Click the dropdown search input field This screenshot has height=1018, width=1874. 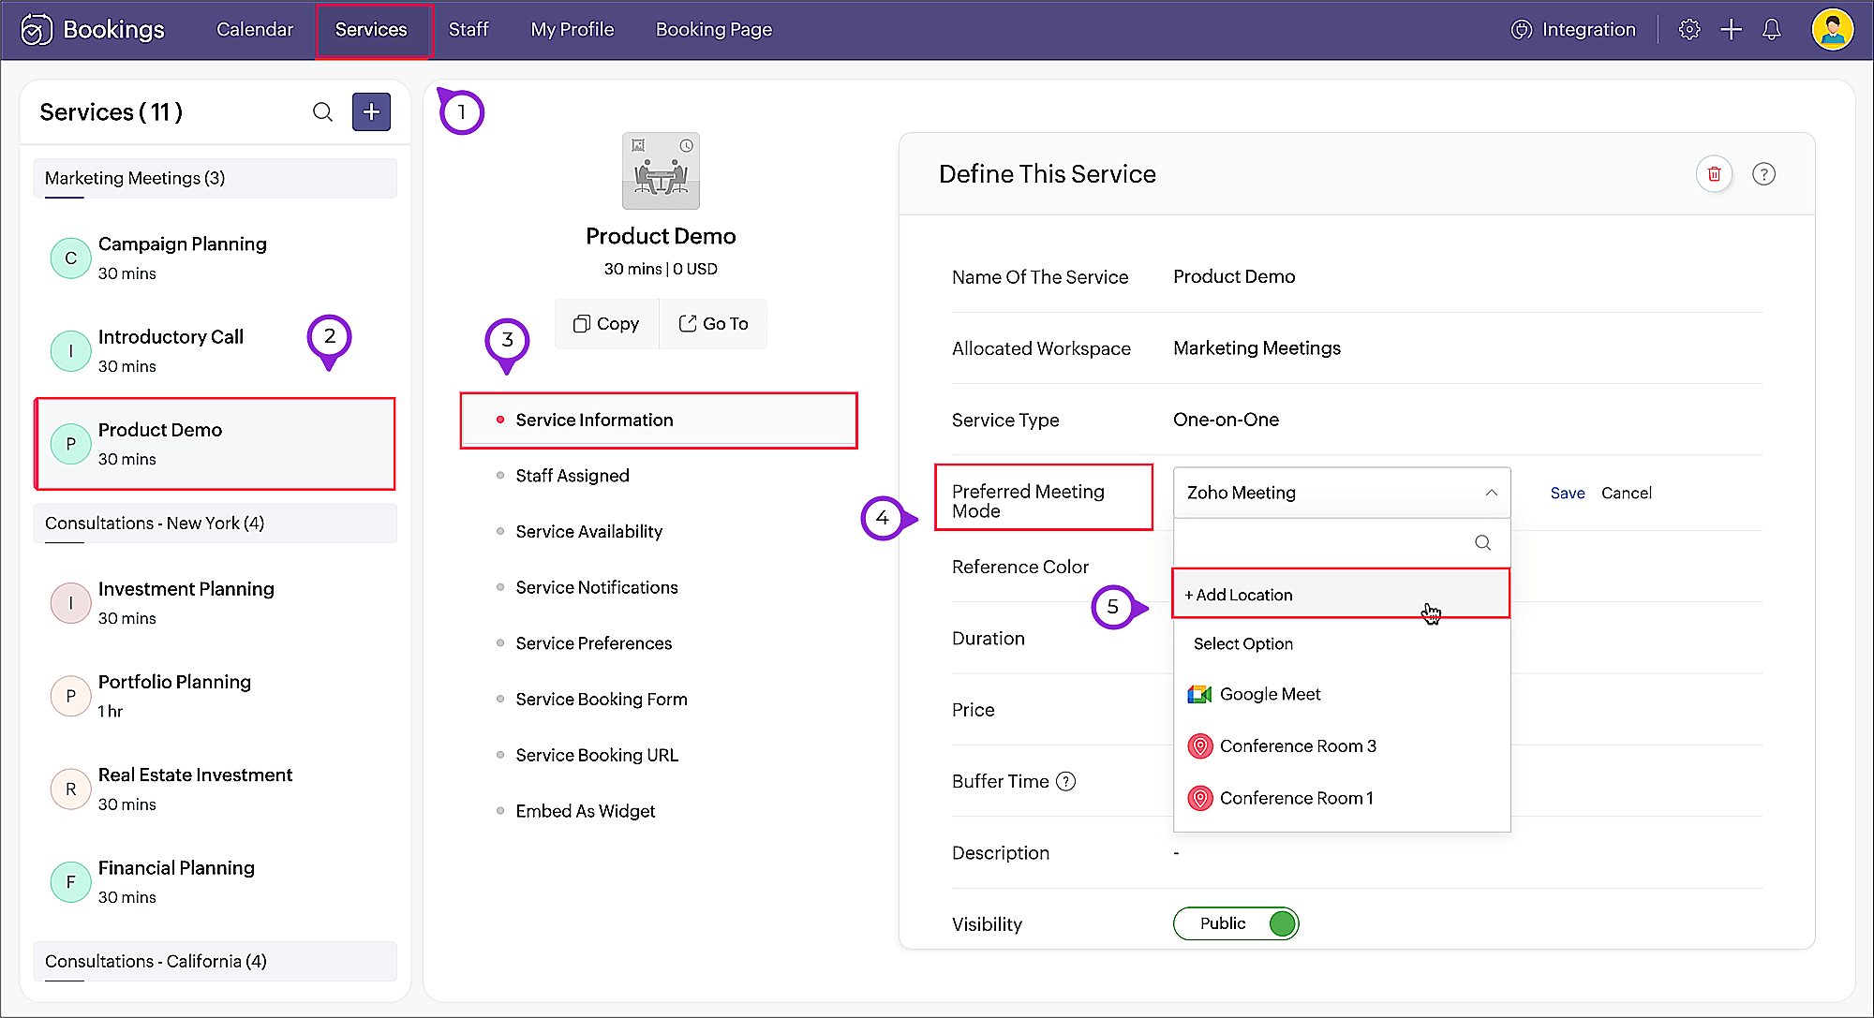(x=1342, y=543)
